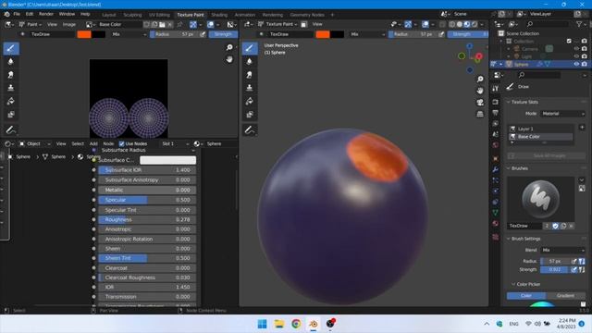Select the Draw brush in the 3D viewport toolbar

(x=249, y=48)
